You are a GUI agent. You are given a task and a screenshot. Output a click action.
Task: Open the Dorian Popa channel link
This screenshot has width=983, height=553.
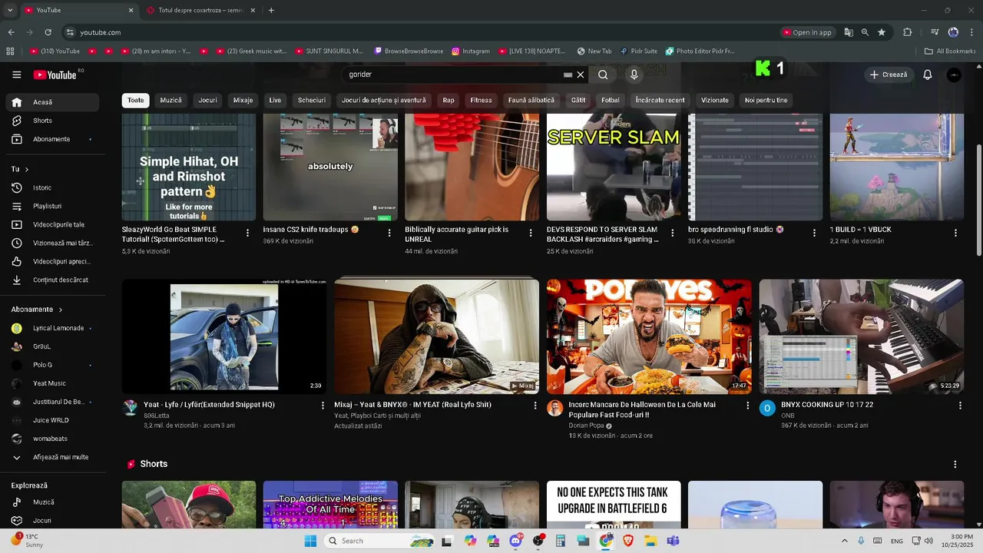(x=586, y=426)
